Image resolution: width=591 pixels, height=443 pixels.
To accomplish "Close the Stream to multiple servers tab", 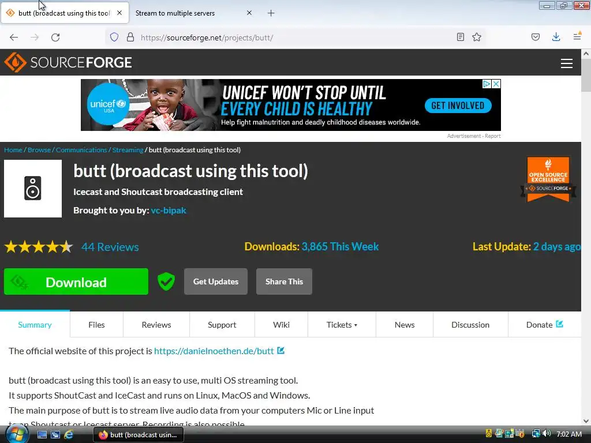I will pyautogui.click(x=249, y=13).
